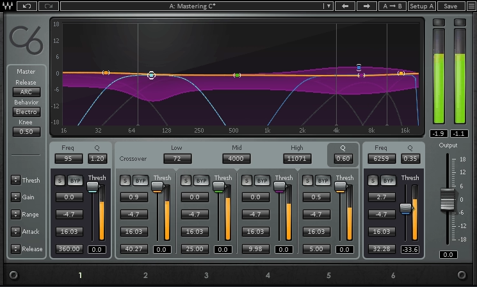Select the Output value 0.0
477x287 pixels.
point(448,254)
